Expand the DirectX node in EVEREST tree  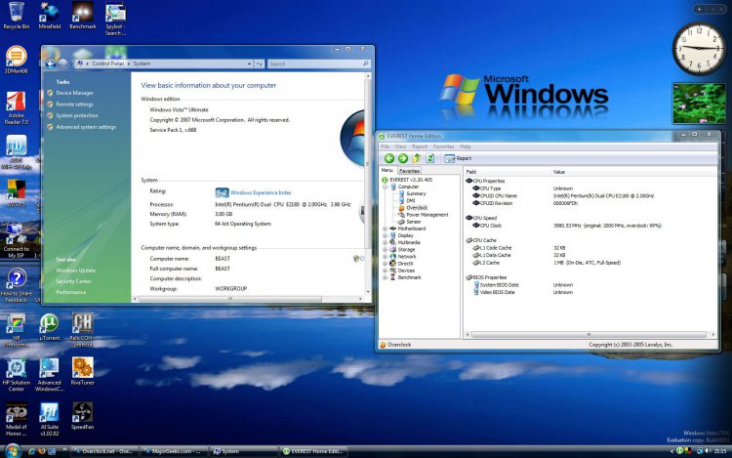click(386, 264)
